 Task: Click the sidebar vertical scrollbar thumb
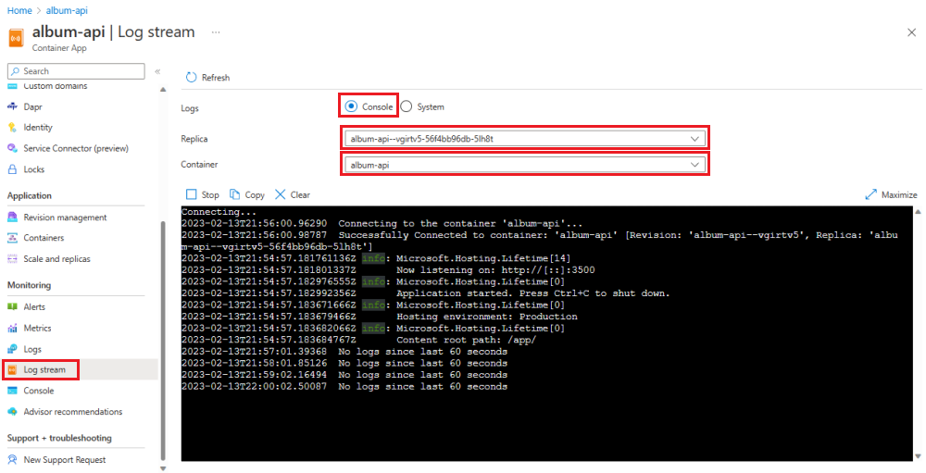pos(163,342)
